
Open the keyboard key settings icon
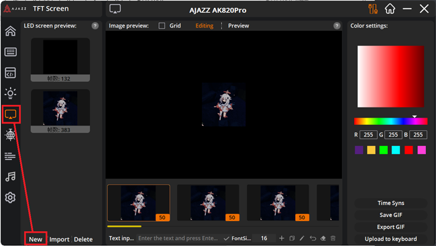tap(11, 52)
